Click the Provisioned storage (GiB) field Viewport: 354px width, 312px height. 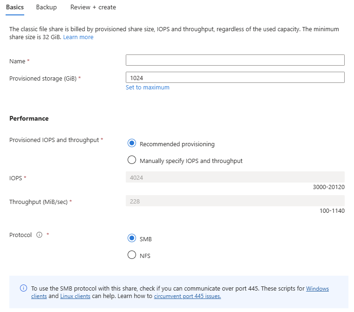coord(235,77)
